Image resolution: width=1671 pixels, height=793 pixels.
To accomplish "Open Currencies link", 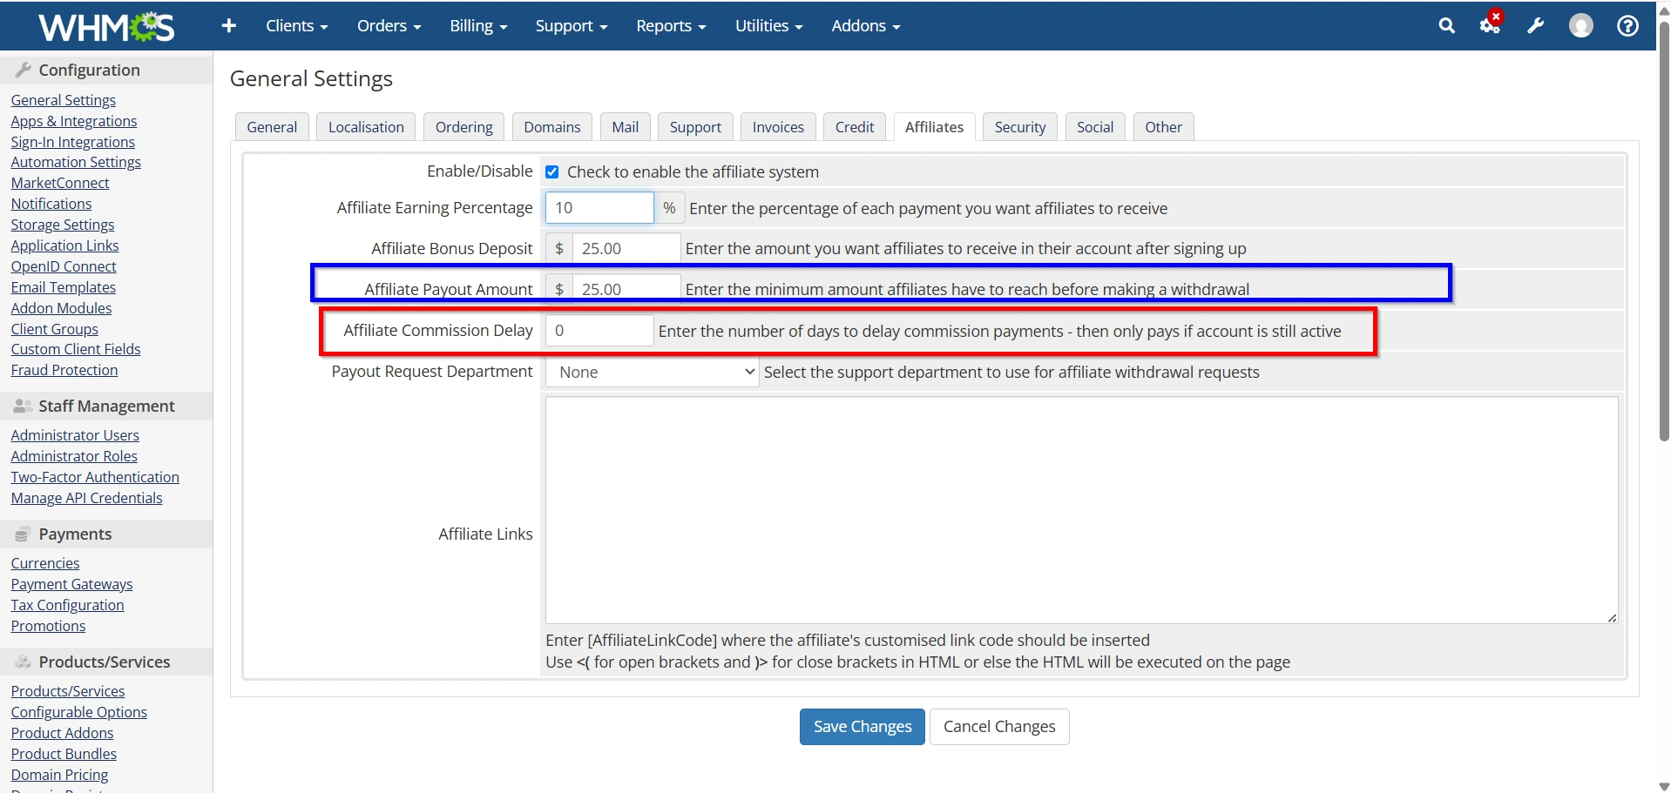I will (x=45, y=563).
